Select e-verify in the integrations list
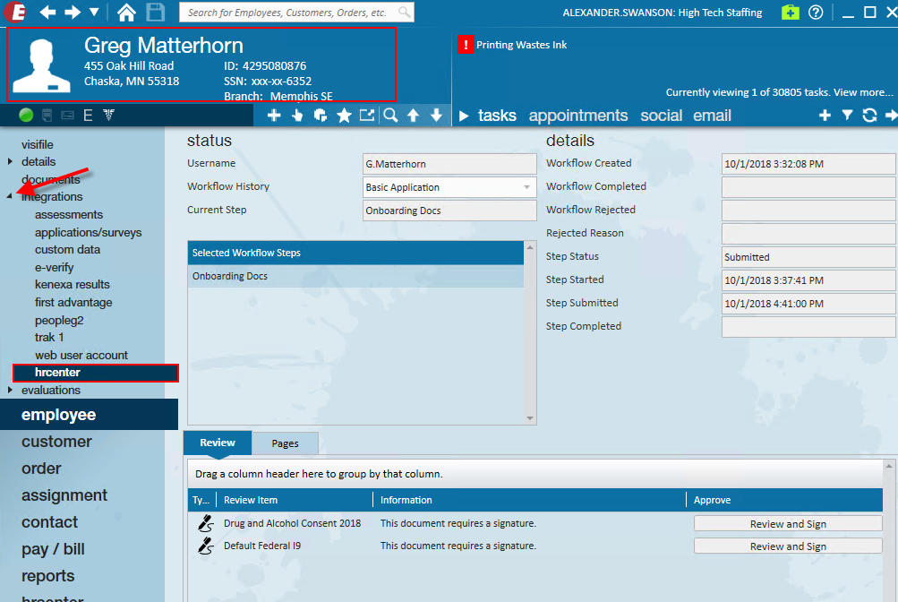Image resolution: width=898 pixels, height=602 pixels. pos(55,267)
